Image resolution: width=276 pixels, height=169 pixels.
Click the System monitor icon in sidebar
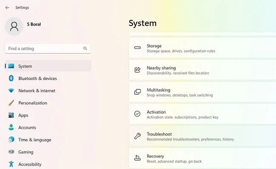(11, 66)
